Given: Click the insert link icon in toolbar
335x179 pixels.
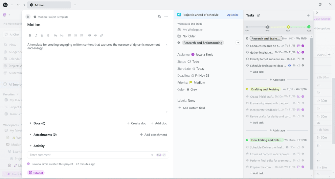Looking at the screenshot, I should click(101, 36).
